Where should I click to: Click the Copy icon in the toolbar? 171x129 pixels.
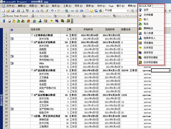click(37, 11)
